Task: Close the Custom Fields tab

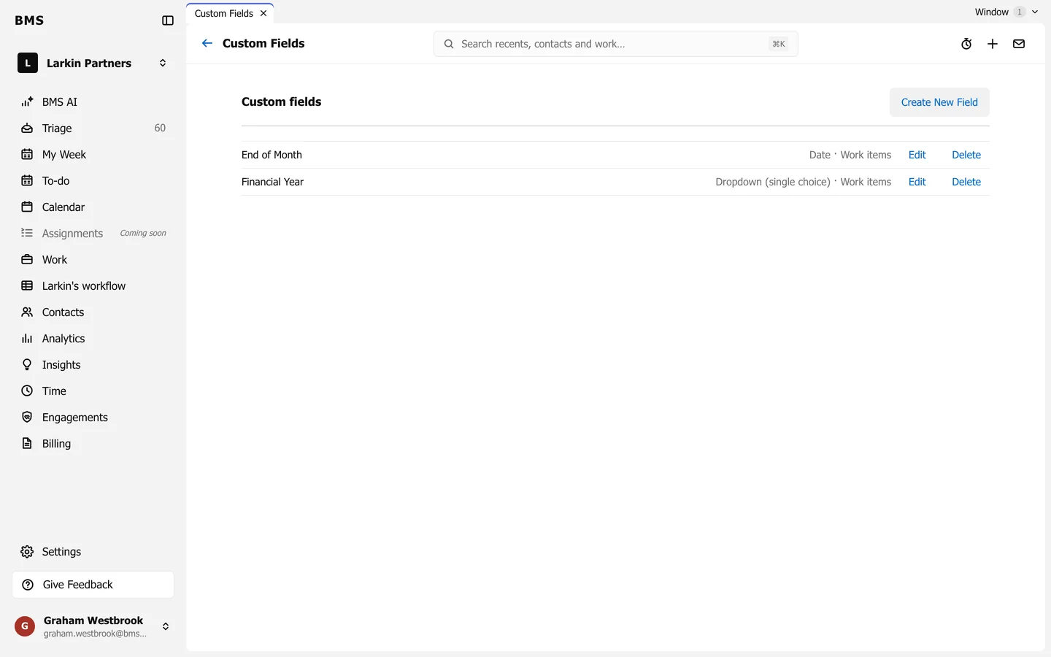Action: click(263, 13)
